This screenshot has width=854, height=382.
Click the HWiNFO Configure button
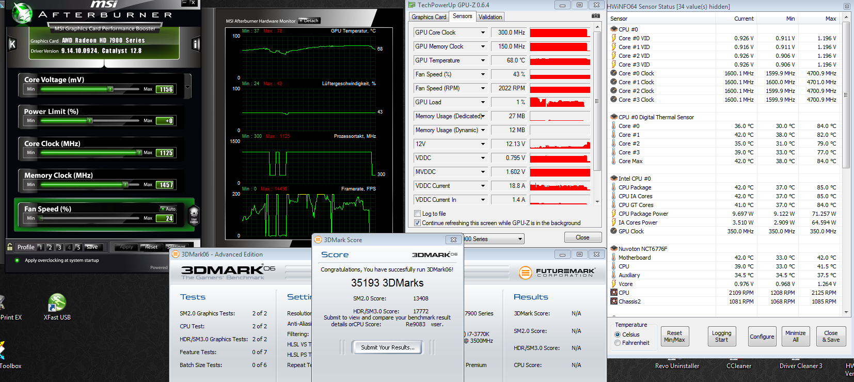pyautogui.click(x=762, y=337)
